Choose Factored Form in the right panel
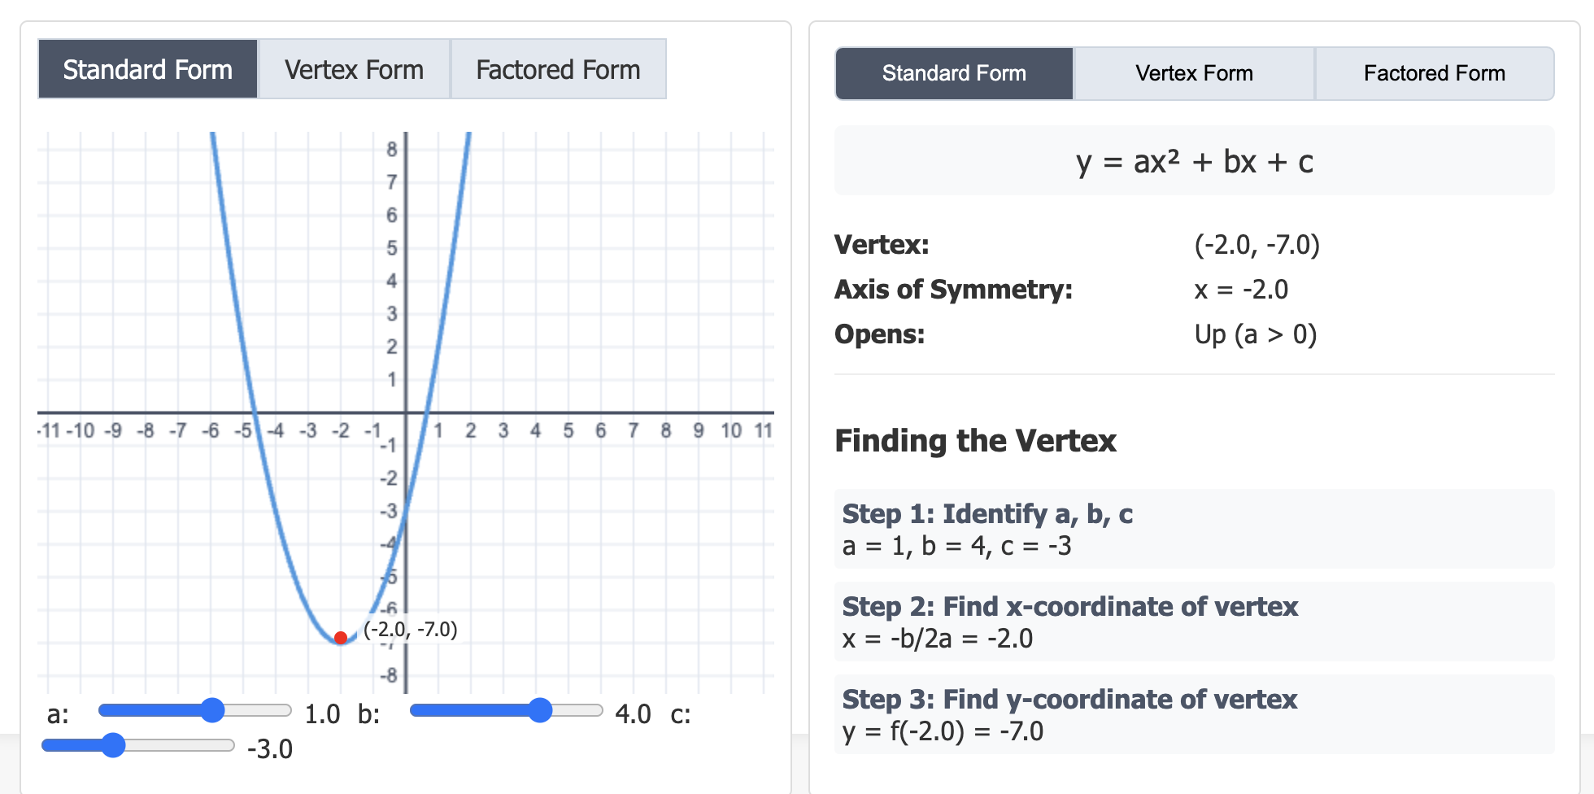 point(1435,73)
